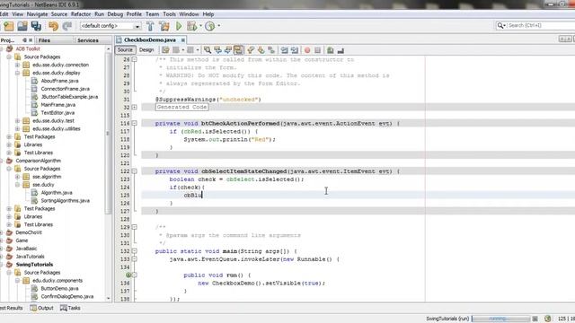The image size is (575, 323).
Task: Uncomment selected lines icon
Action: click(x=341, y=50)
